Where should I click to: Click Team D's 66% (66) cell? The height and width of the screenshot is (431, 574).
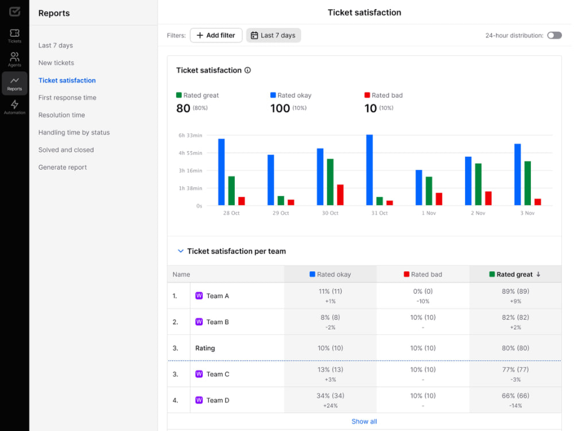pos(515,400)
